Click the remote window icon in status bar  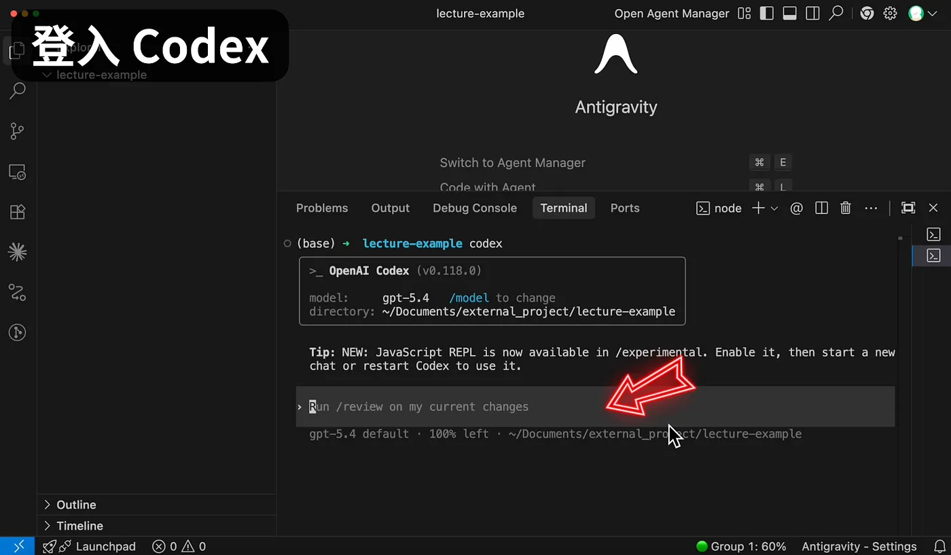click(x=17, y=546)
